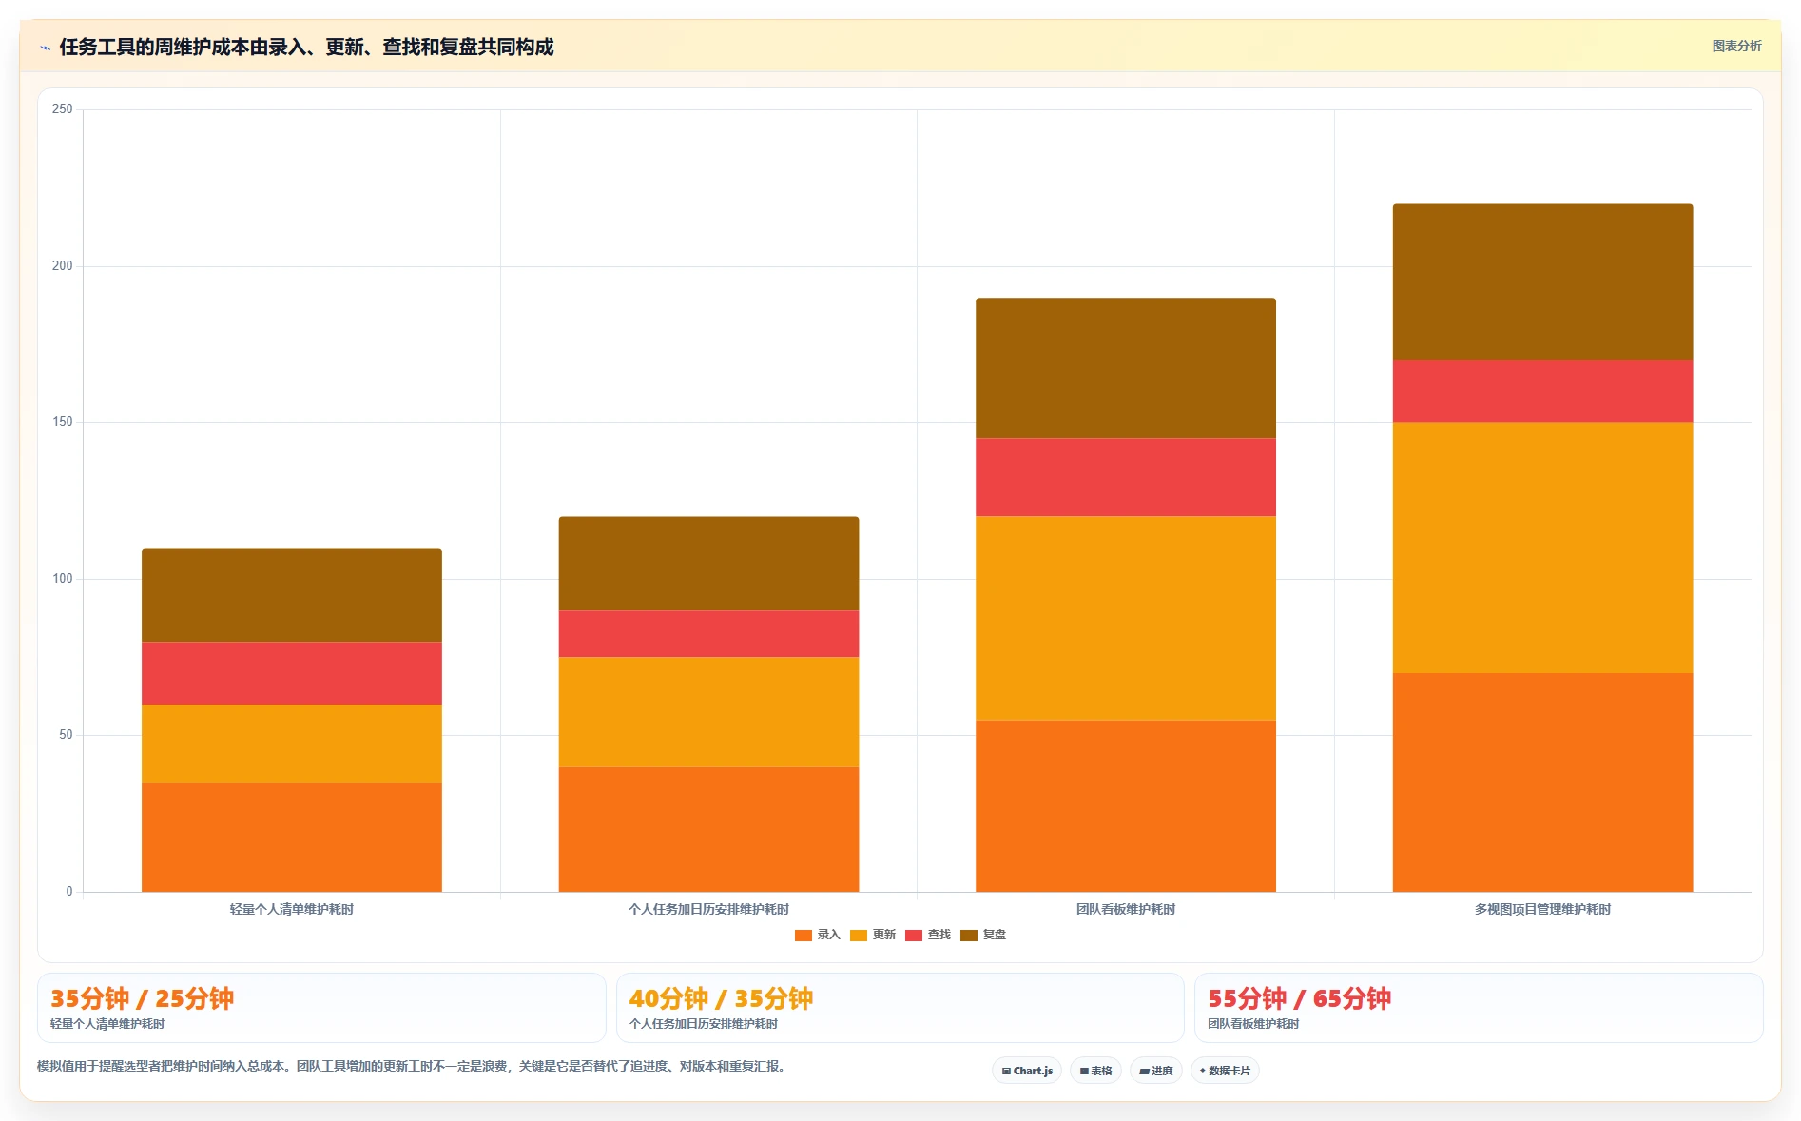Click the 查找 segment of 多视图项目管理 bar
This screenshot has width=1801, height=1121.
1542,392
